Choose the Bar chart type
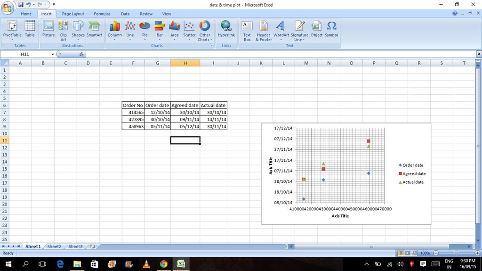The image size is (482, 271). [160, 31]
